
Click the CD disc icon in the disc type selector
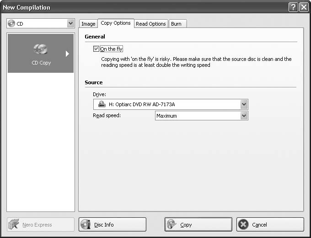12,23
